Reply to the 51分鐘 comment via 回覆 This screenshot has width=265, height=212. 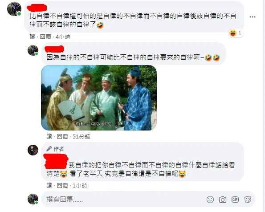click(62, 136)
